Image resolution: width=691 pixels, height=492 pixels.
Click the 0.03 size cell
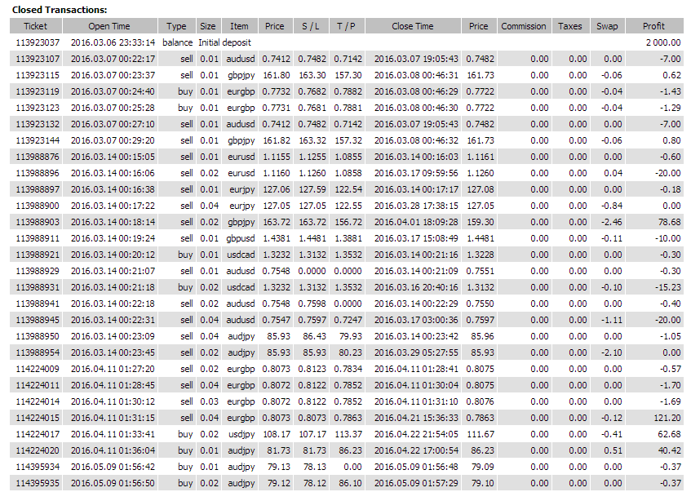(210, 401)
